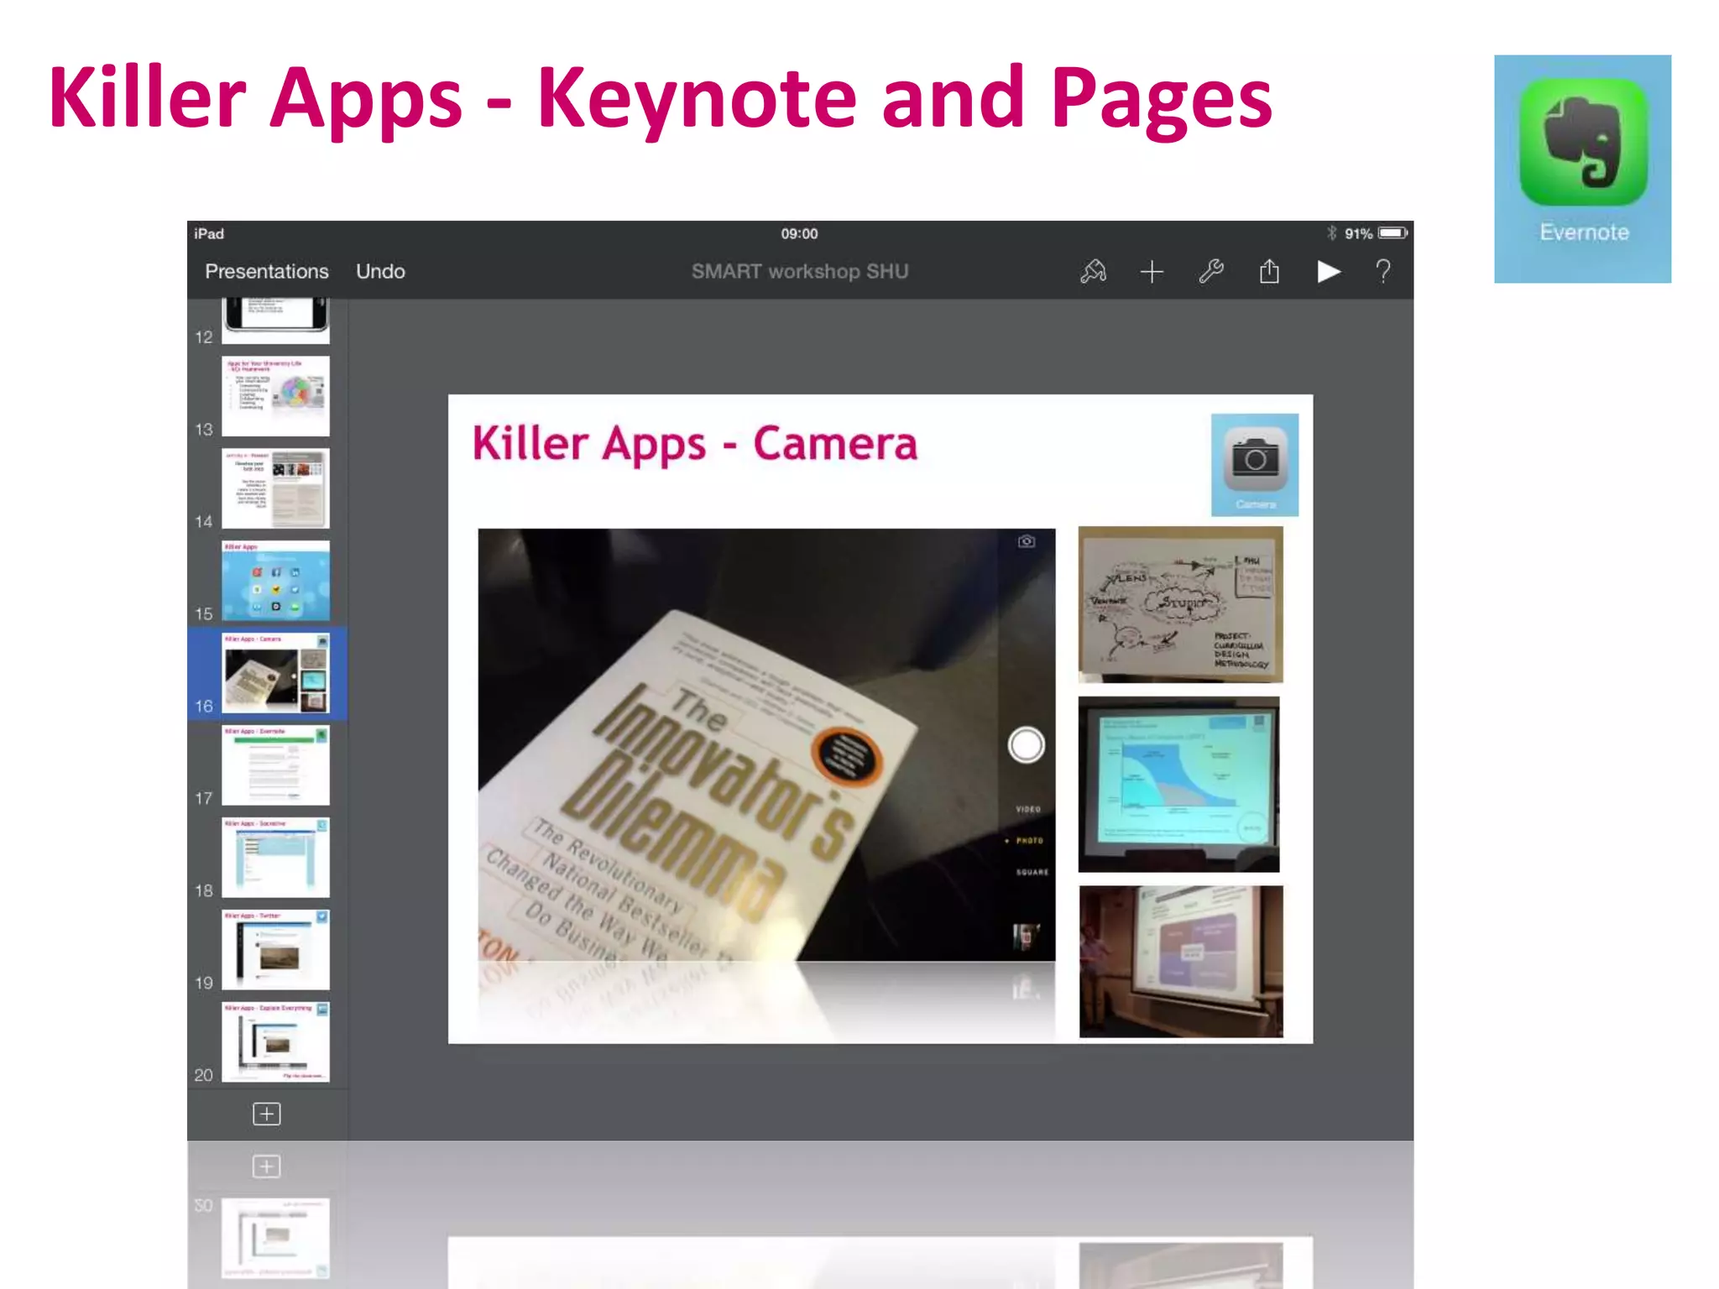
Task: Select the hand-drawn sketch photo
Action: point(1180,604)
